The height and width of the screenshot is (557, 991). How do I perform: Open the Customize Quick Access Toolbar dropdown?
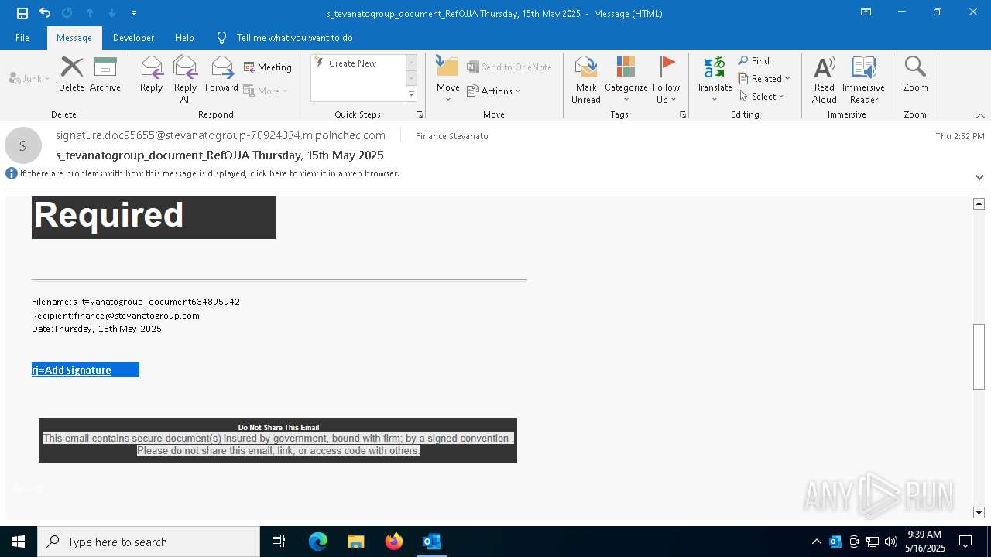pos(134,13)
